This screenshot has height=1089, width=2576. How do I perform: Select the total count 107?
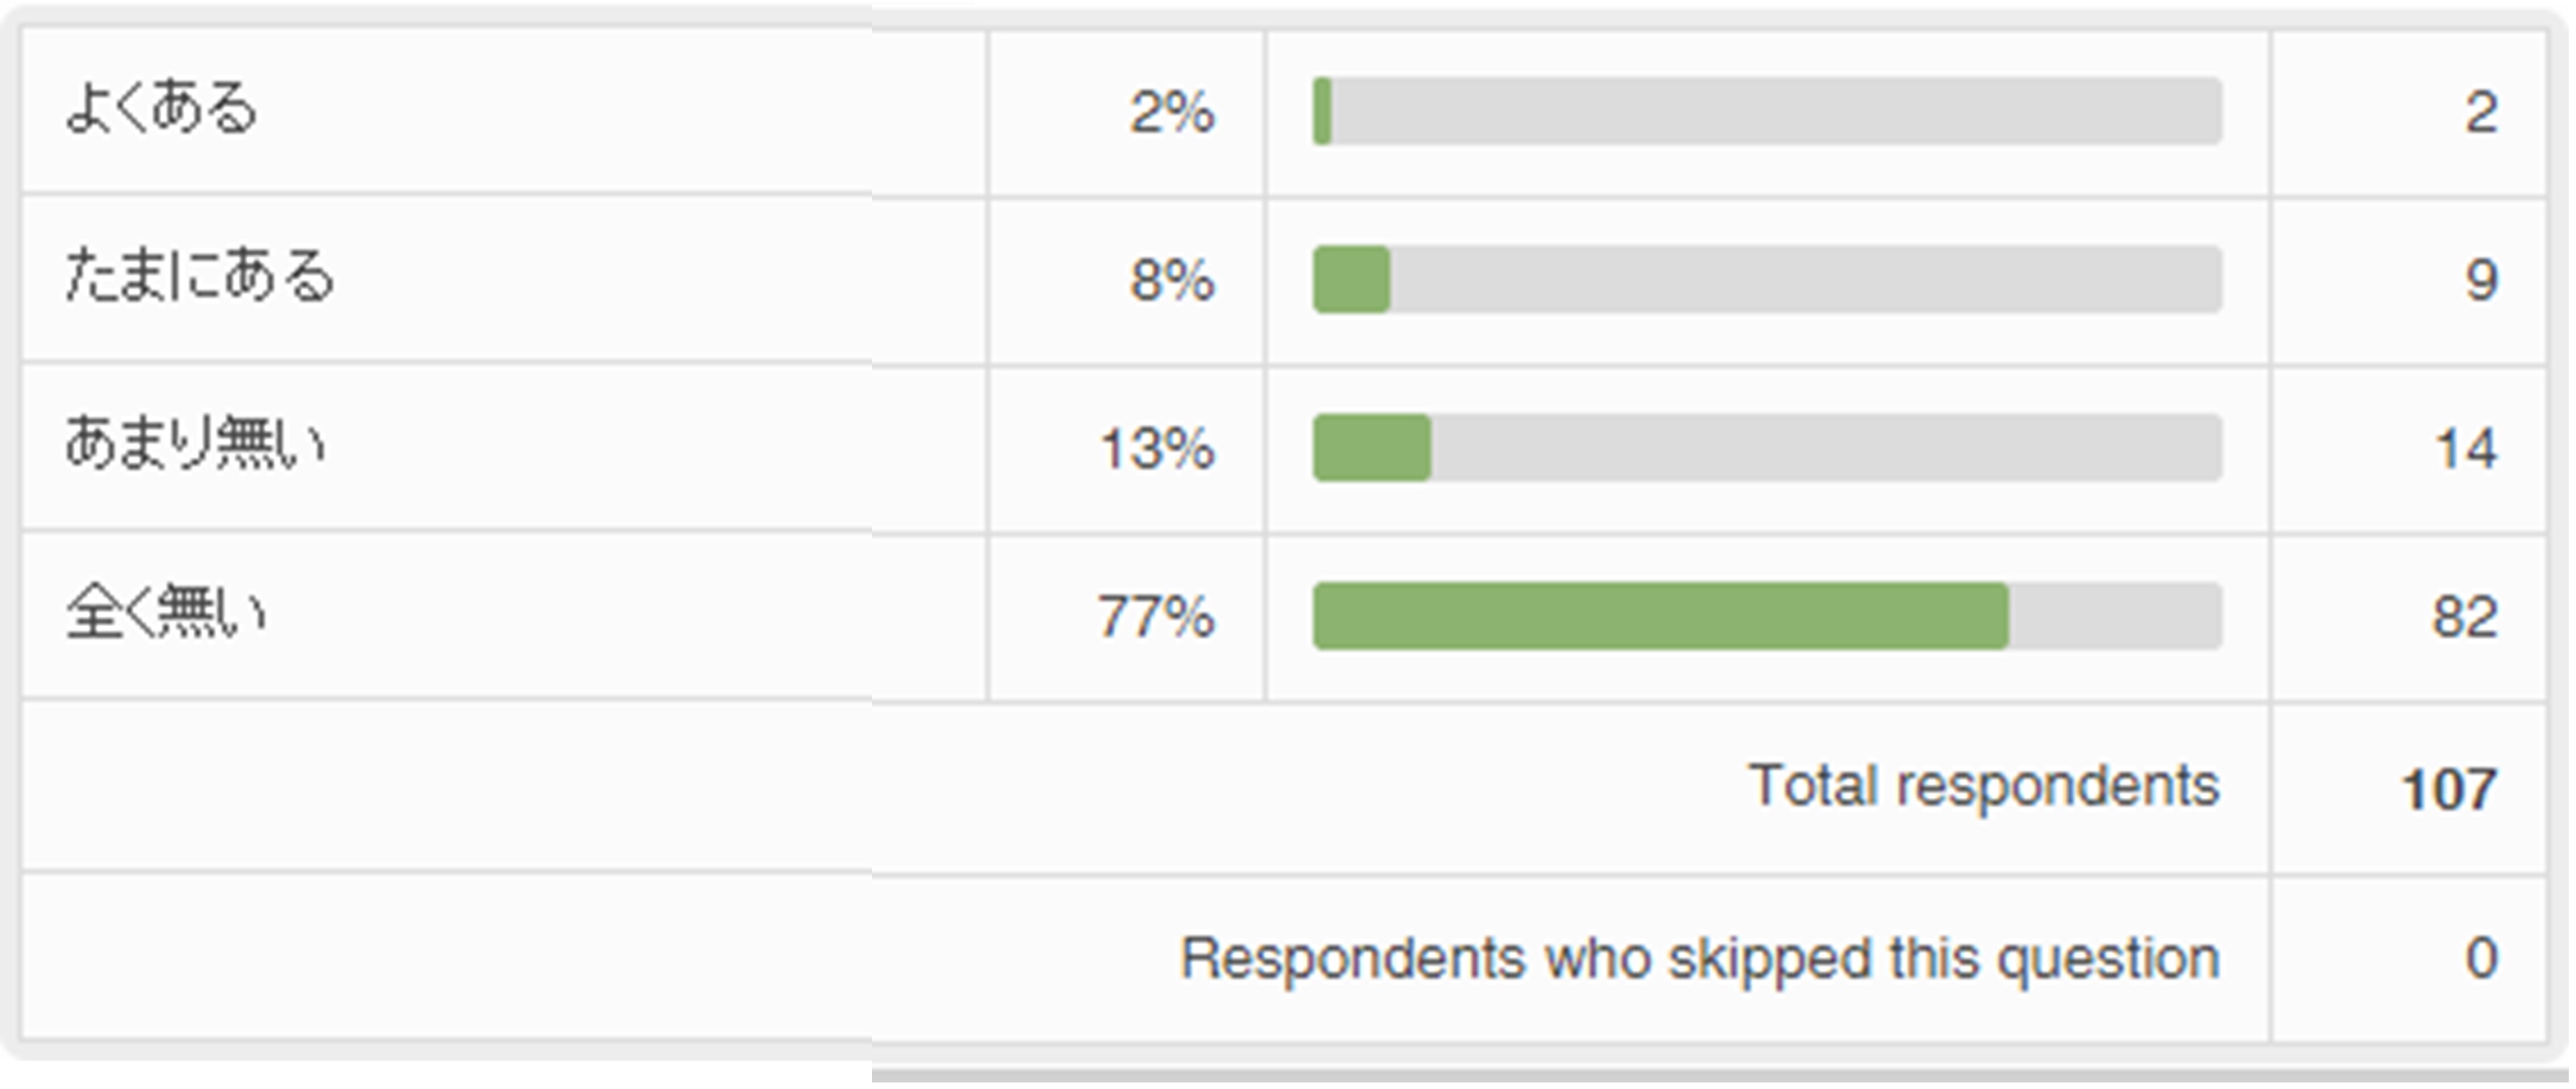[2449, 789]
